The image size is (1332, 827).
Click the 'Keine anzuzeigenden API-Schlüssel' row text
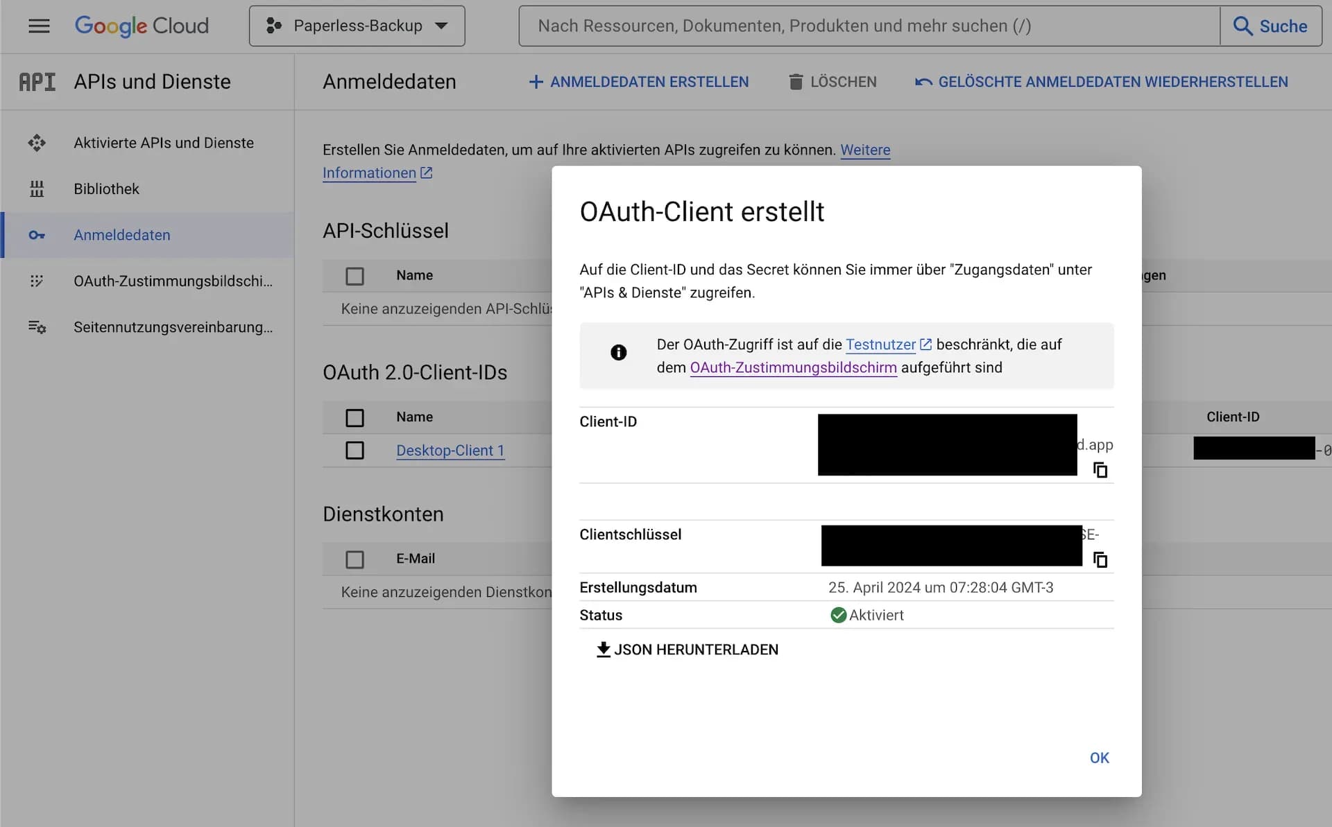point(446,309)
